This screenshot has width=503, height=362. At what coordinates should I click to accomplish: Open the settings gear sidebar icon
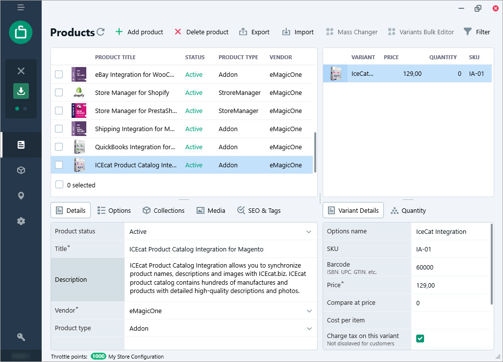tap(21, 221)
